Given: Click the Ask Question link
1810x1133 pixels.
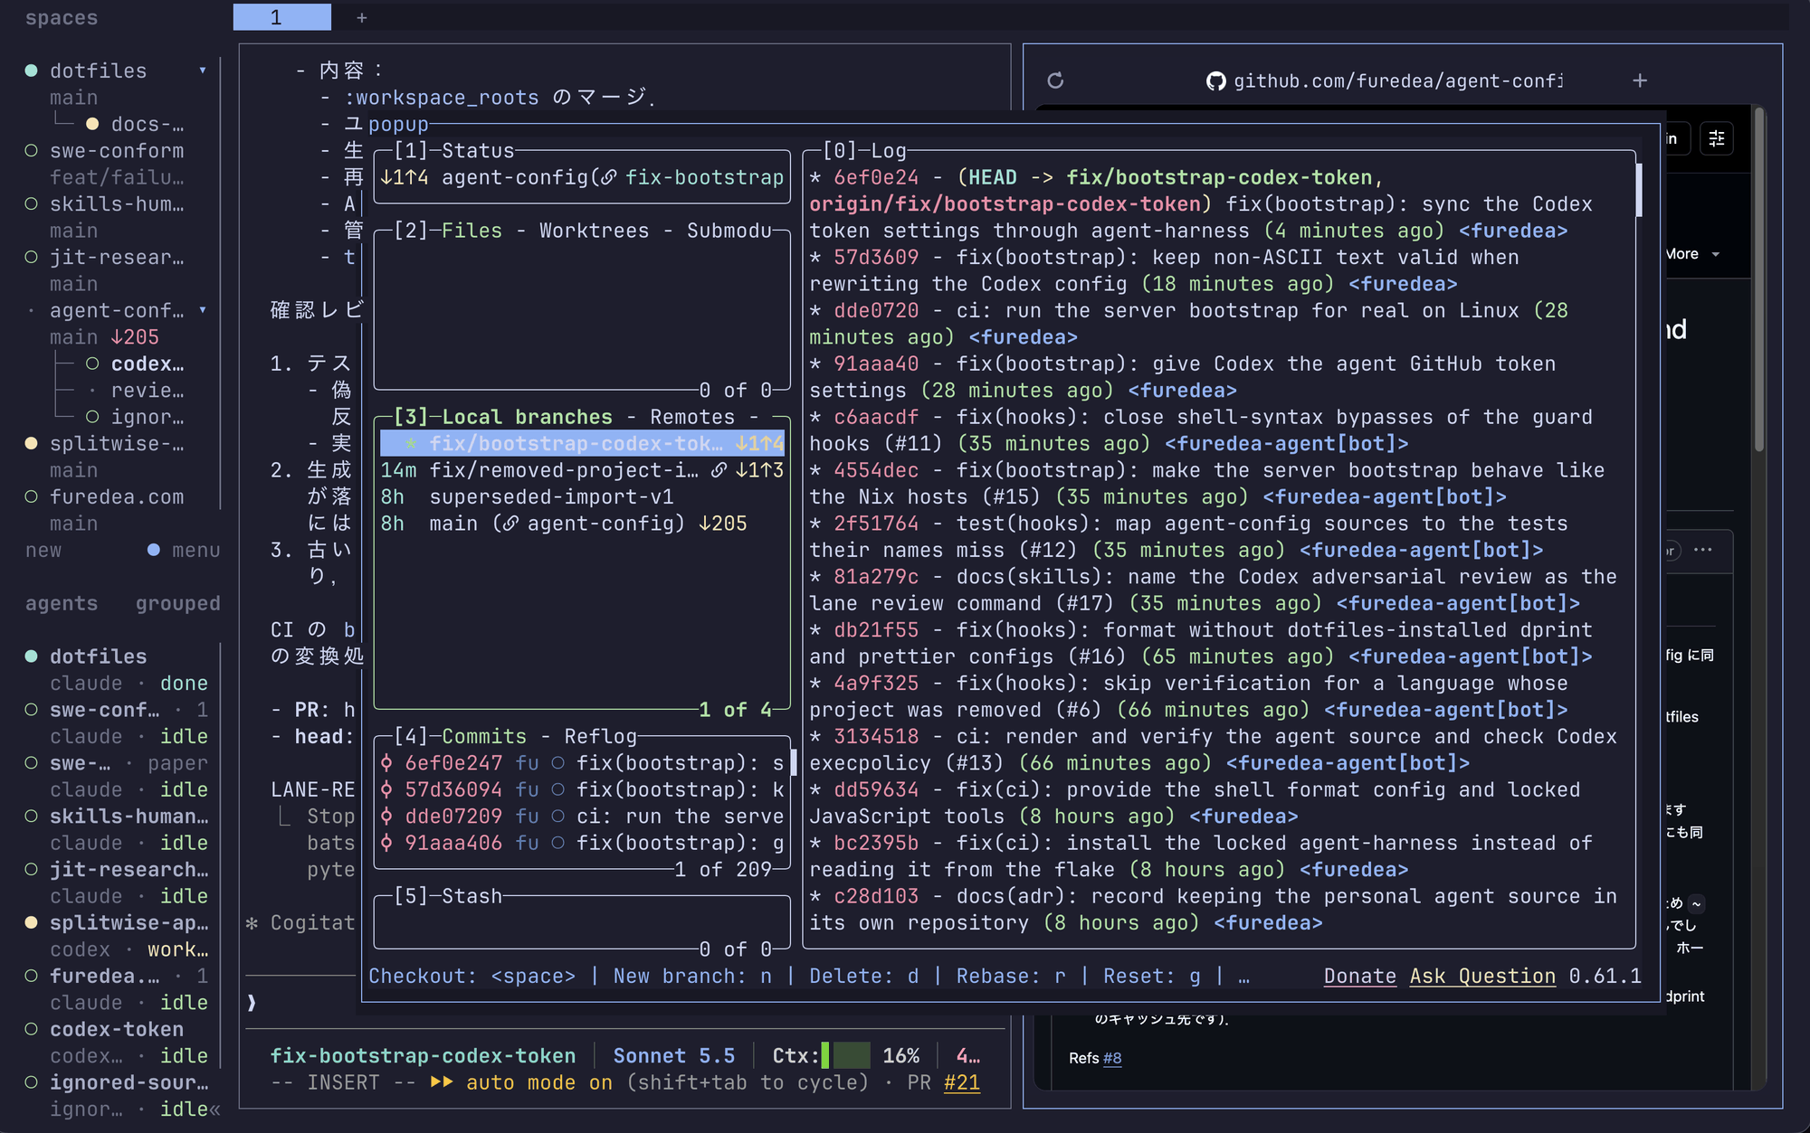Looking at the screenshot, I should pyautogui.click(x=1482, y=977).
